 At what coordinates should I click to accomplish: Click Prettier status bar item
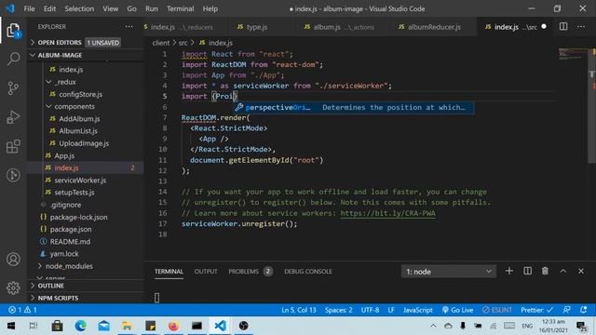536,310
